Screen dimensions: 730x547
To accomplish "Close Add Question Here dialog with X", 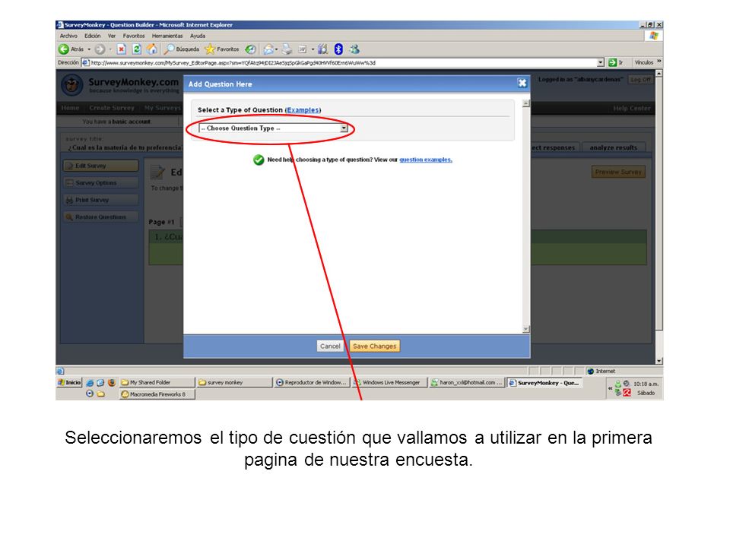I will [522, 83].
